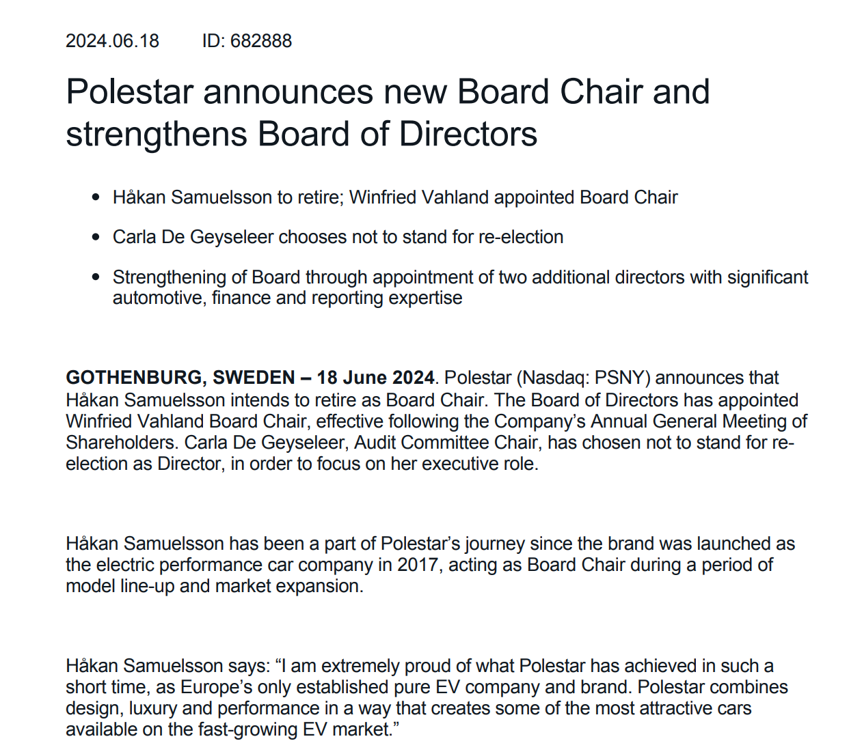
Task: Click "automotive, finance and reporting expertise" line
Action: click(287, 298)
